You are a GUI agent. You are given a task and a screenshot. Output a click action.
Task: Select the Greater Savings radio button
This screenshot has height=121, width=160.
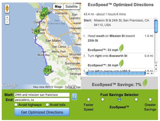click(x=150, y=99)
